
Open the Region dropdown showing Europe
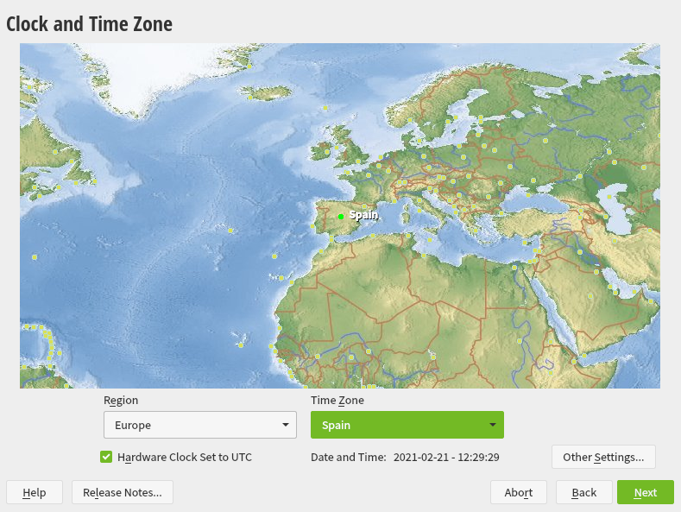click(200, 425)
